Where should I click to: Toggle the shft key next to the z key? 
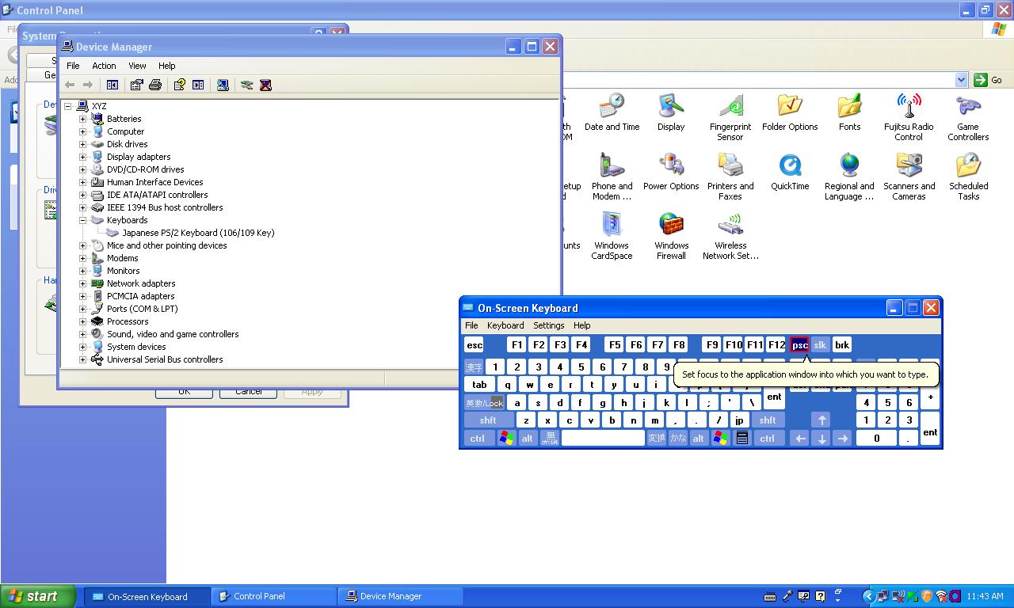point(488,420)
